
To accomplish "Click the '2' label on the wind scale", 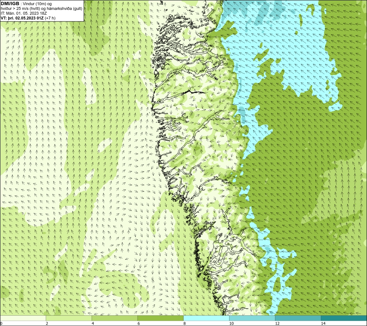I will coord(47,323).
